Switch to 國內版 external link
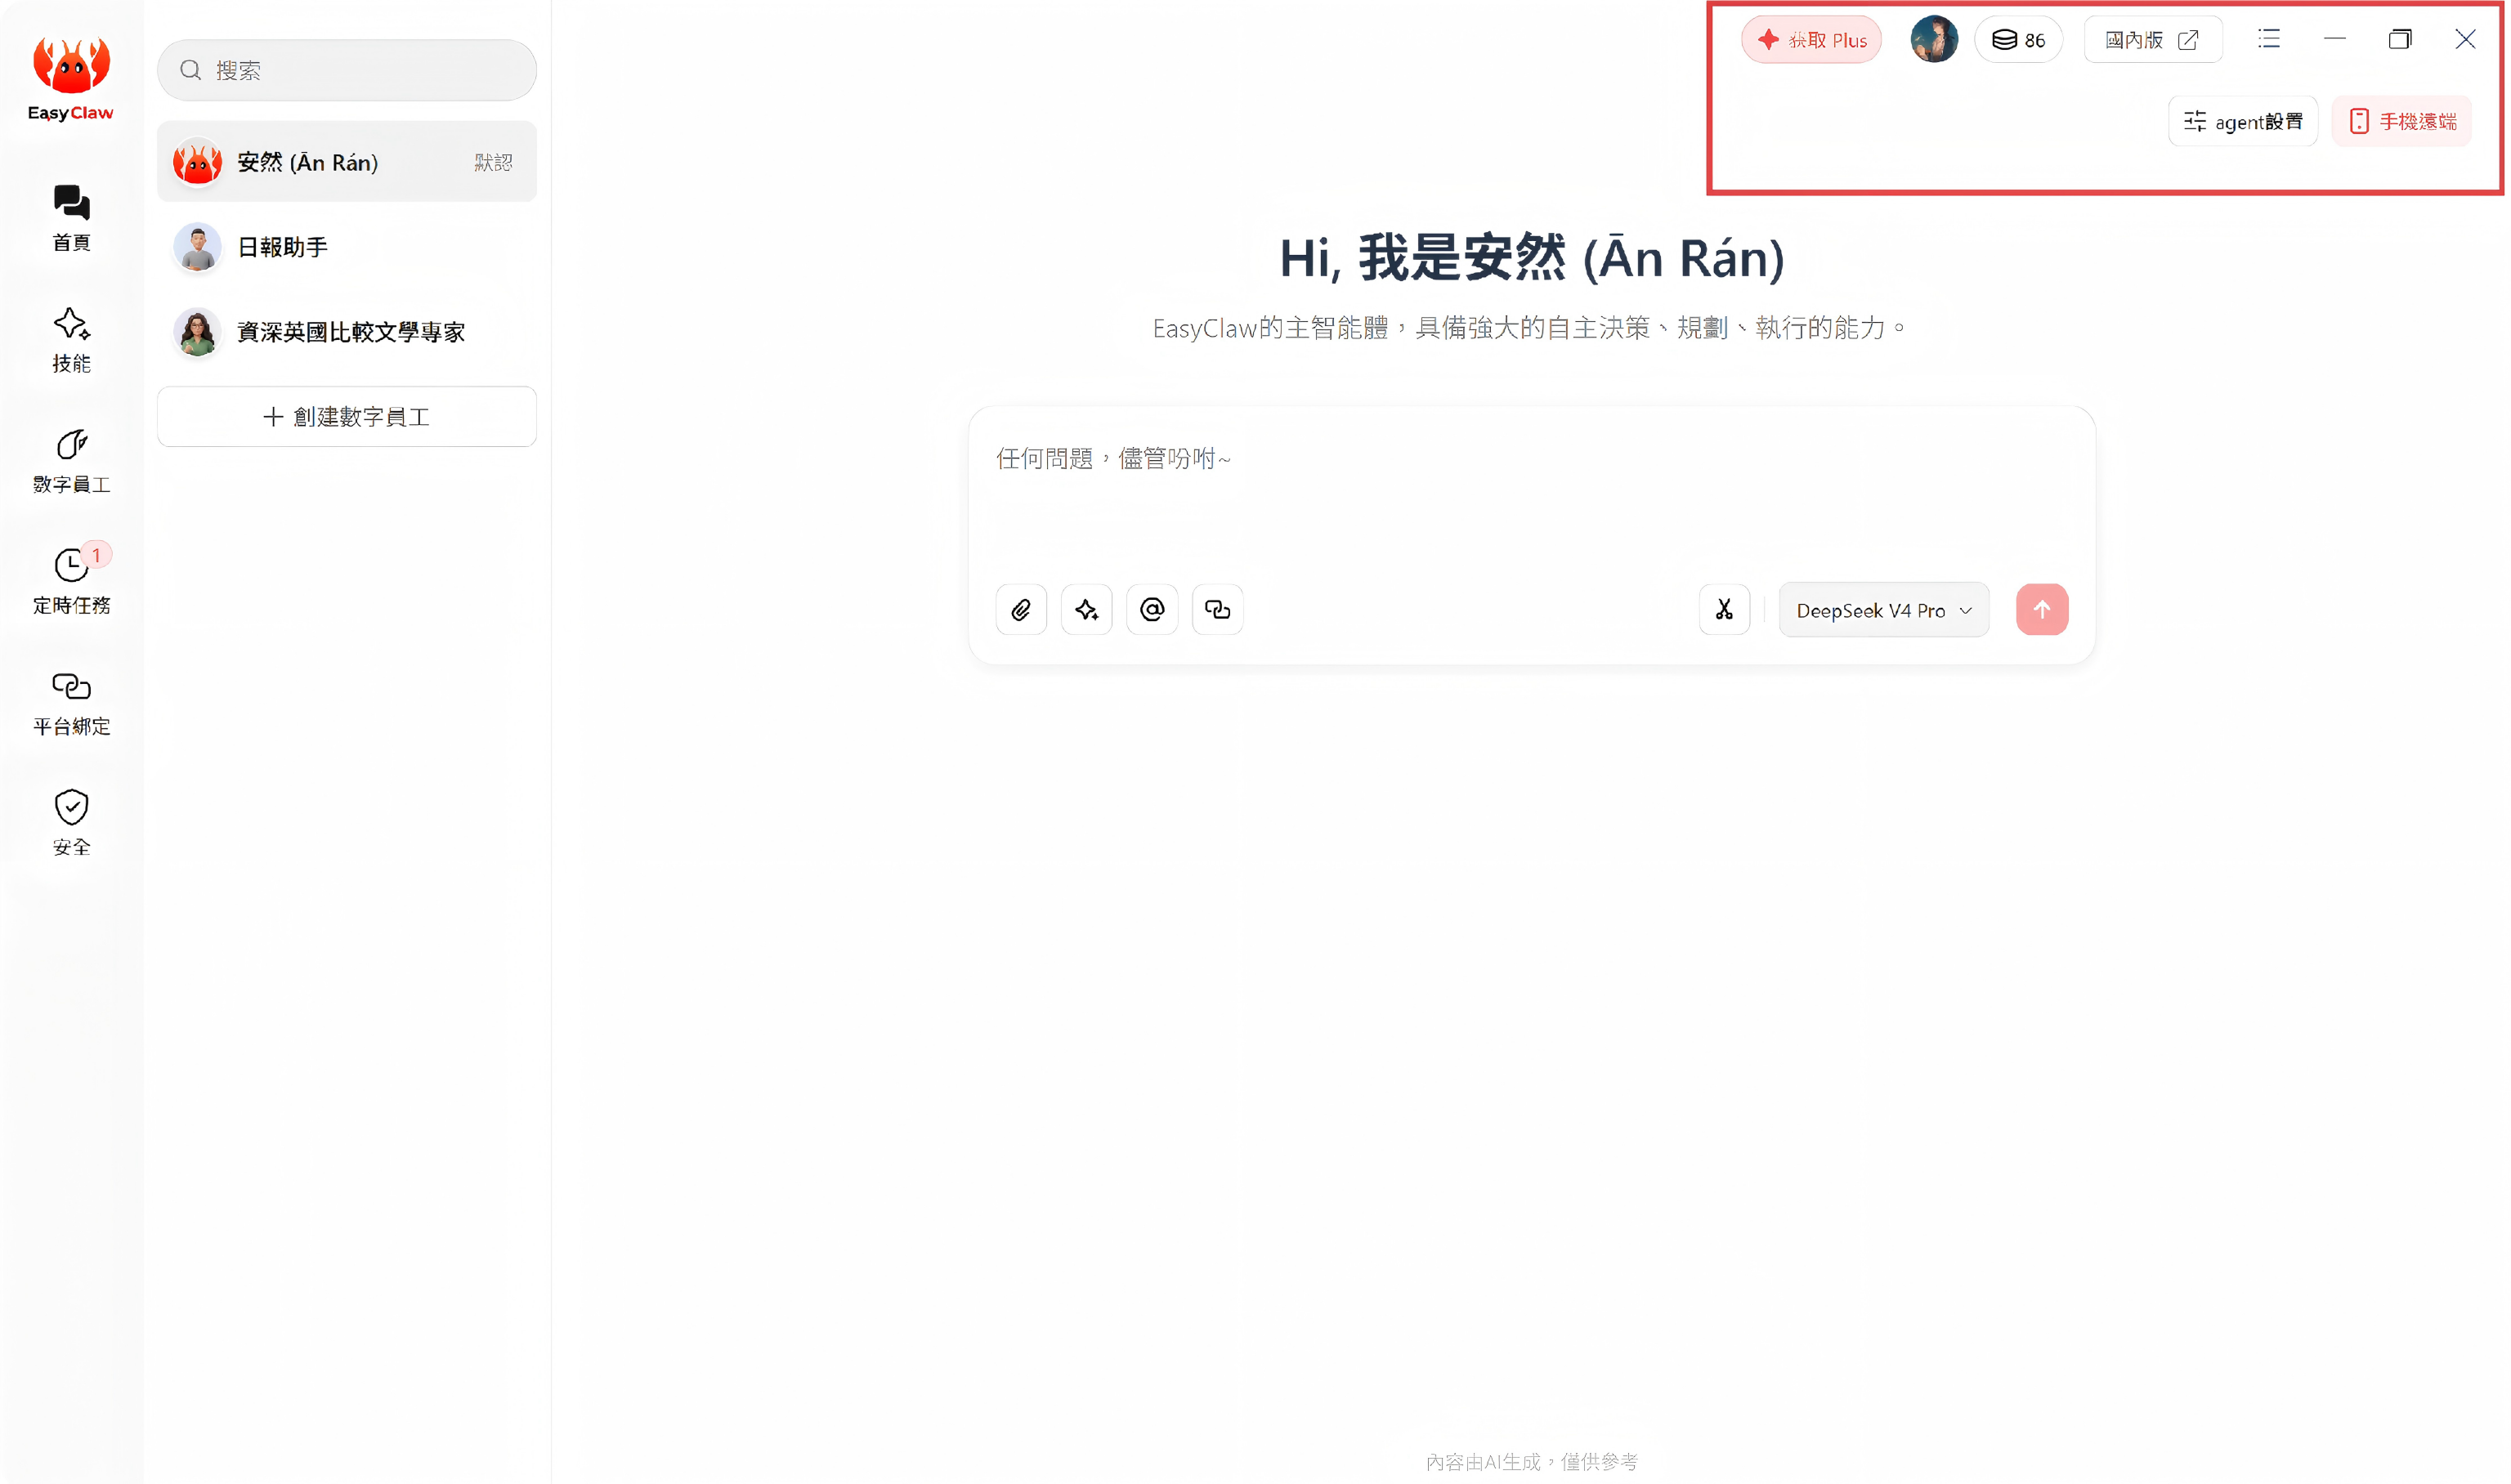 2152,40
